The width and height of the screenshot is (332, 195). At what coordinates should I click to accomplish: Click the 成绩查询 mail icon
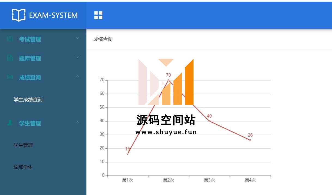[10, 77]
